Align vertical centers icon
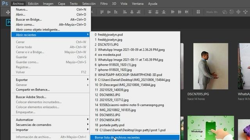250x140 pixels. point(109,12)
